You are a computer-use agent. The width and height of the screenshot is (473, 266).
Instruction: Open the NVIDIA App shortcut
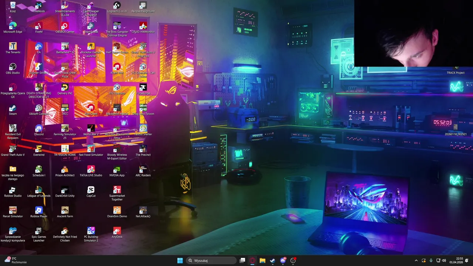117,171
